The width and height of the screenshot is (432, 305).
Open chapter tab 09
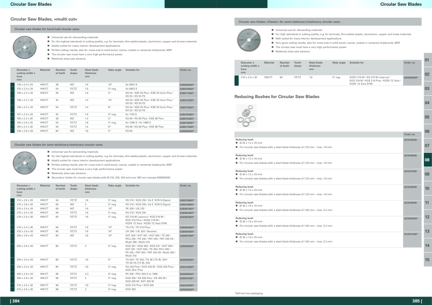pos(427,174)
